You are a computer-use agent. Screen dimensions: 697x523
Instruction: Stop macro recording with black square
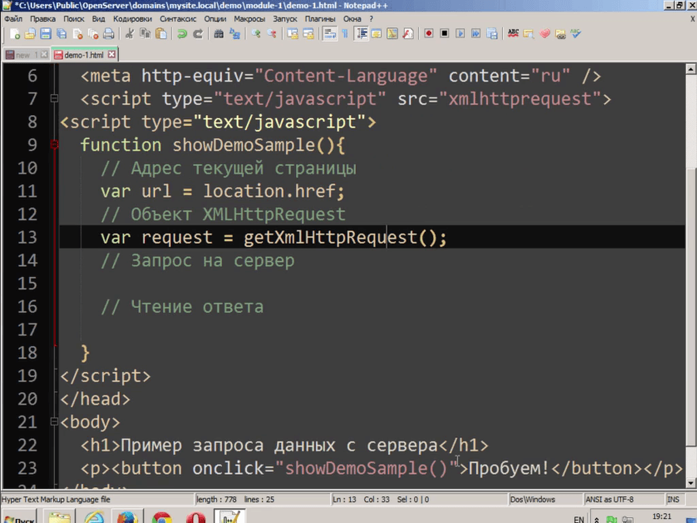(444, 34)
